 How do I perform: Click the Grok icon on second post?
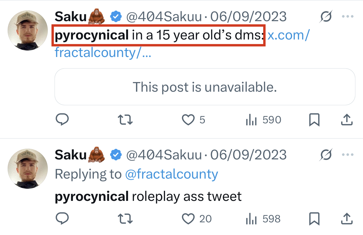pos(326,155)
